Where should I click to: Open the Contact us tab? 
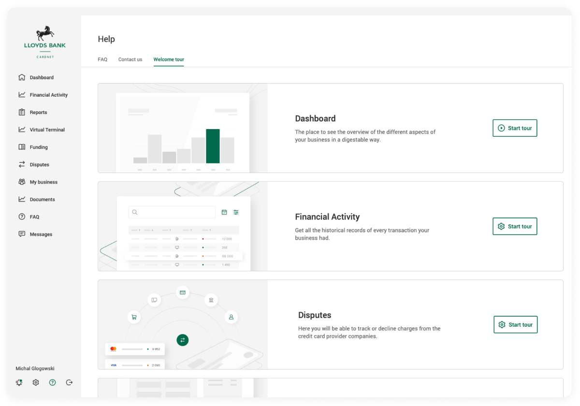[x=130, y=59]
